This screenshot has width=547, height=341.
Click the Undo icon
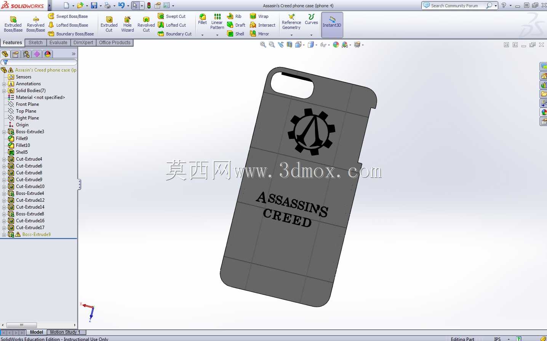pyautogui.click(x=121, y=5)
